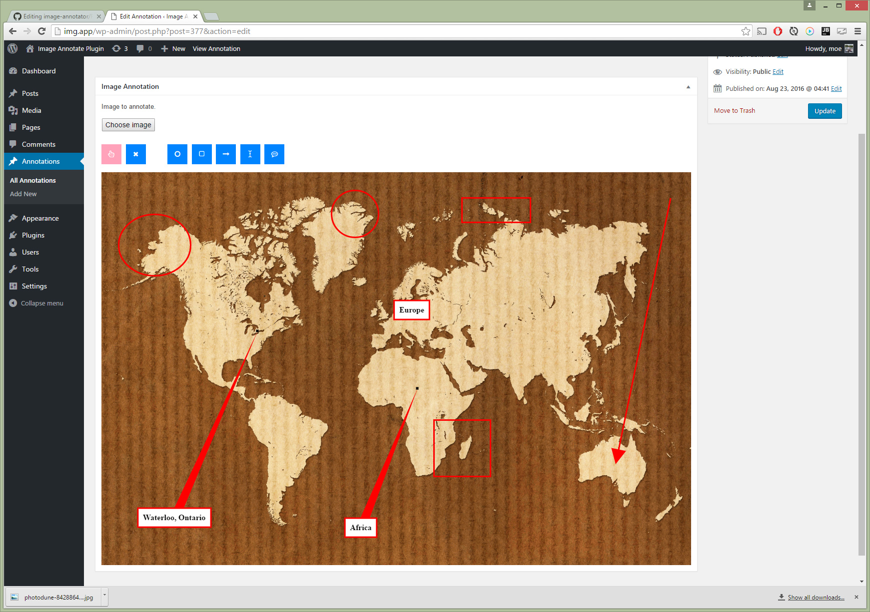Open Howdy, moe user menu
The width and height of the screenshot is (870, 612).
click(829, 48)
